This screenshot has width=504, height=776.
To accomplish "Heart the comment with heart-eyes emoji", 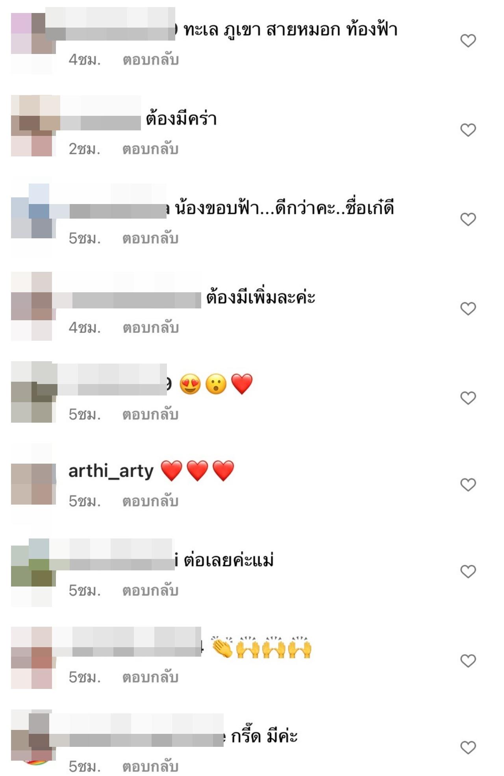I will click(468, 398).
